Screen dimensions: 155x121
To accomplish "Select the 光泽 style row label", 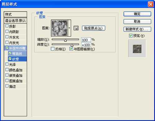I will click(12, 65).
